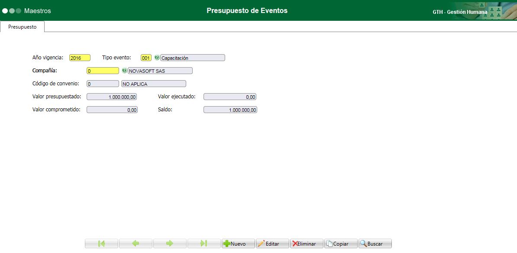Image resolution: width=517 pixels, height=253 pixels.
Task: Switch to the Presupuesto tab
Action: (x=22, y=26)
